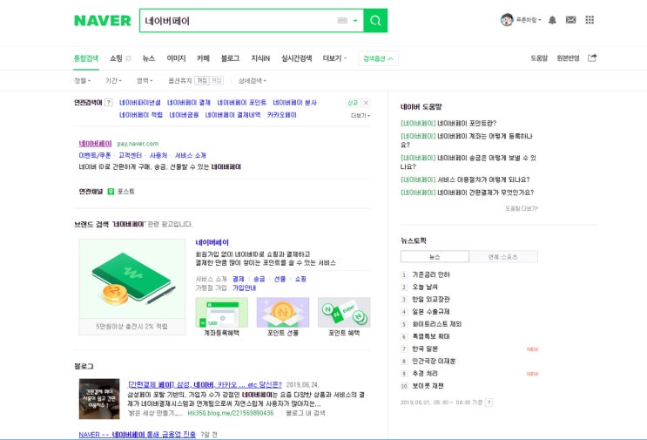Click the 원본반영 link
647x440 pixels.
[x=568, y=58]
